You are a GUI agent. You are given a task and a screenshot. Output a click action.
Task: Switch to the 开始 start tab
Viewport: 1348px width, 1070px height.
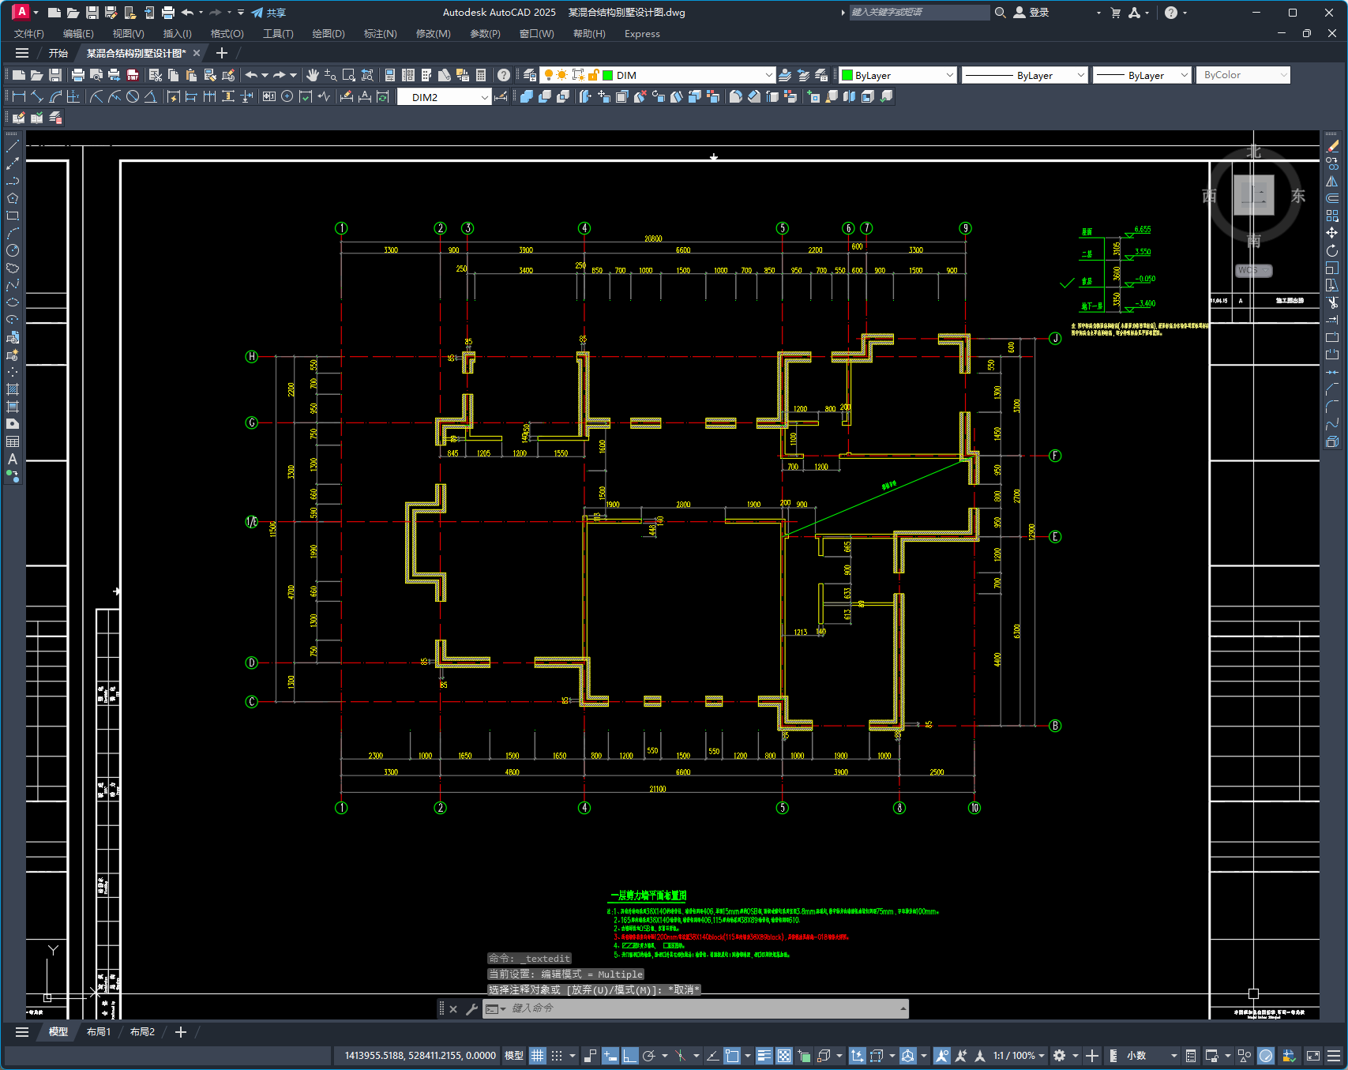58,53
